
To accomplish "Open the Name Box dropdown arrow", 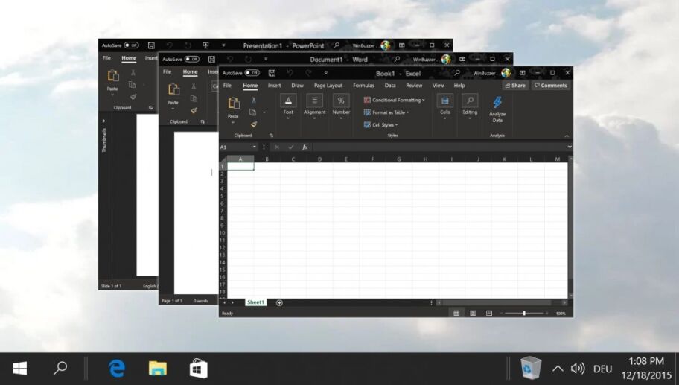I will 254,147.
